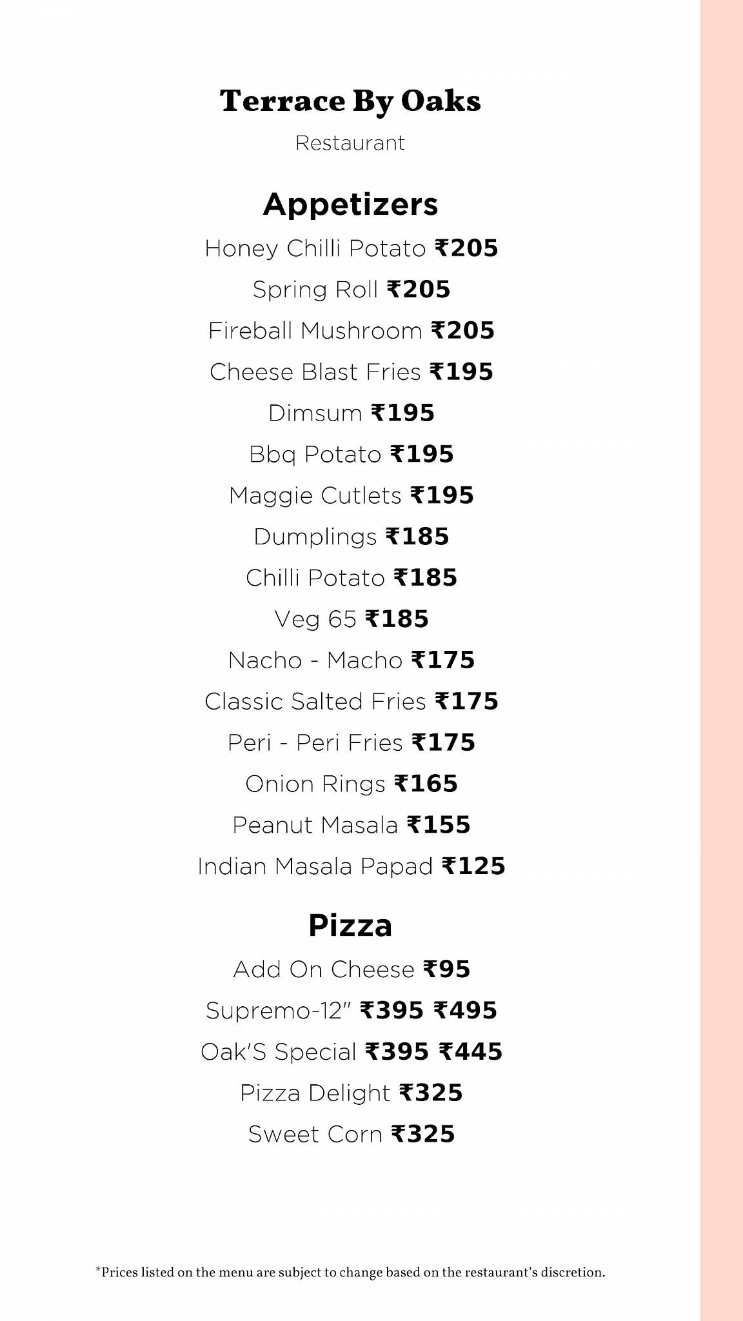Click the Supremo-12" ₹495 price
The height and width of the screenshot is (1321, 743).
pos(465,1011)
